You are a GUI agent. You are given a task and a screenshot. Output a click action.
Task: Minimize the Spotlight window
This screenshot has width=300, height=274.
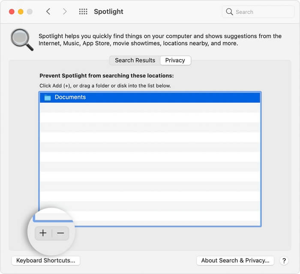(x=21, y=12)
